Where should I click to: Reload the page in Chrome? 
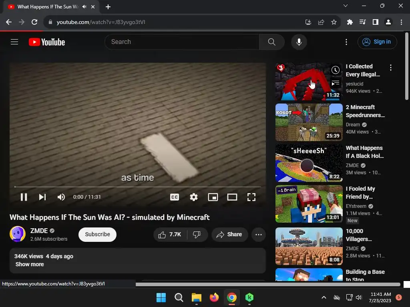coord(34,22)
